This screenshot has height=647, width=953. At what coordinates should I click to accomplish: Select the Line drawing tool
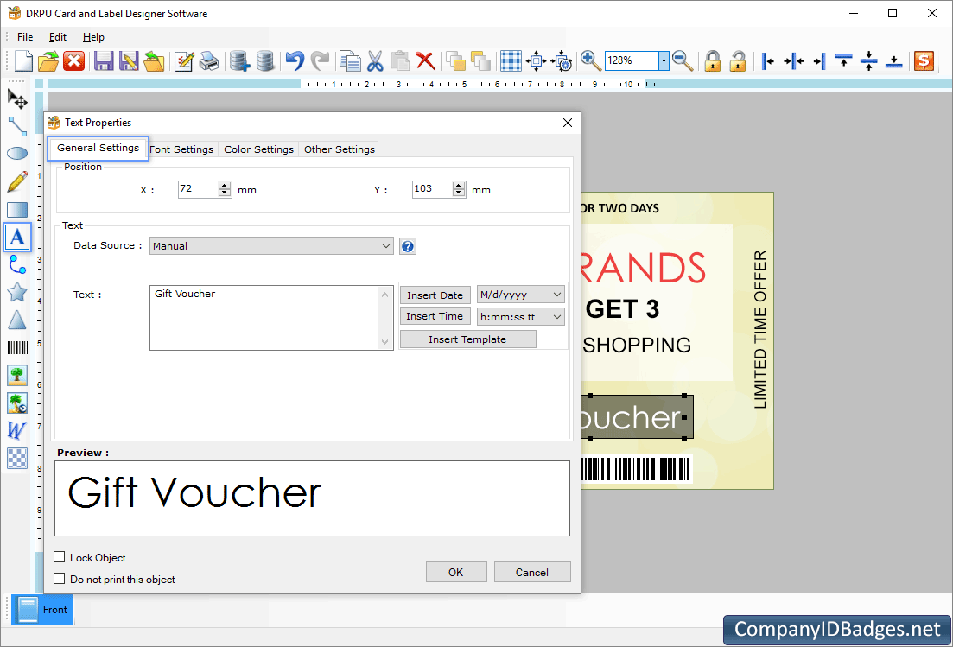coord(17,126)
